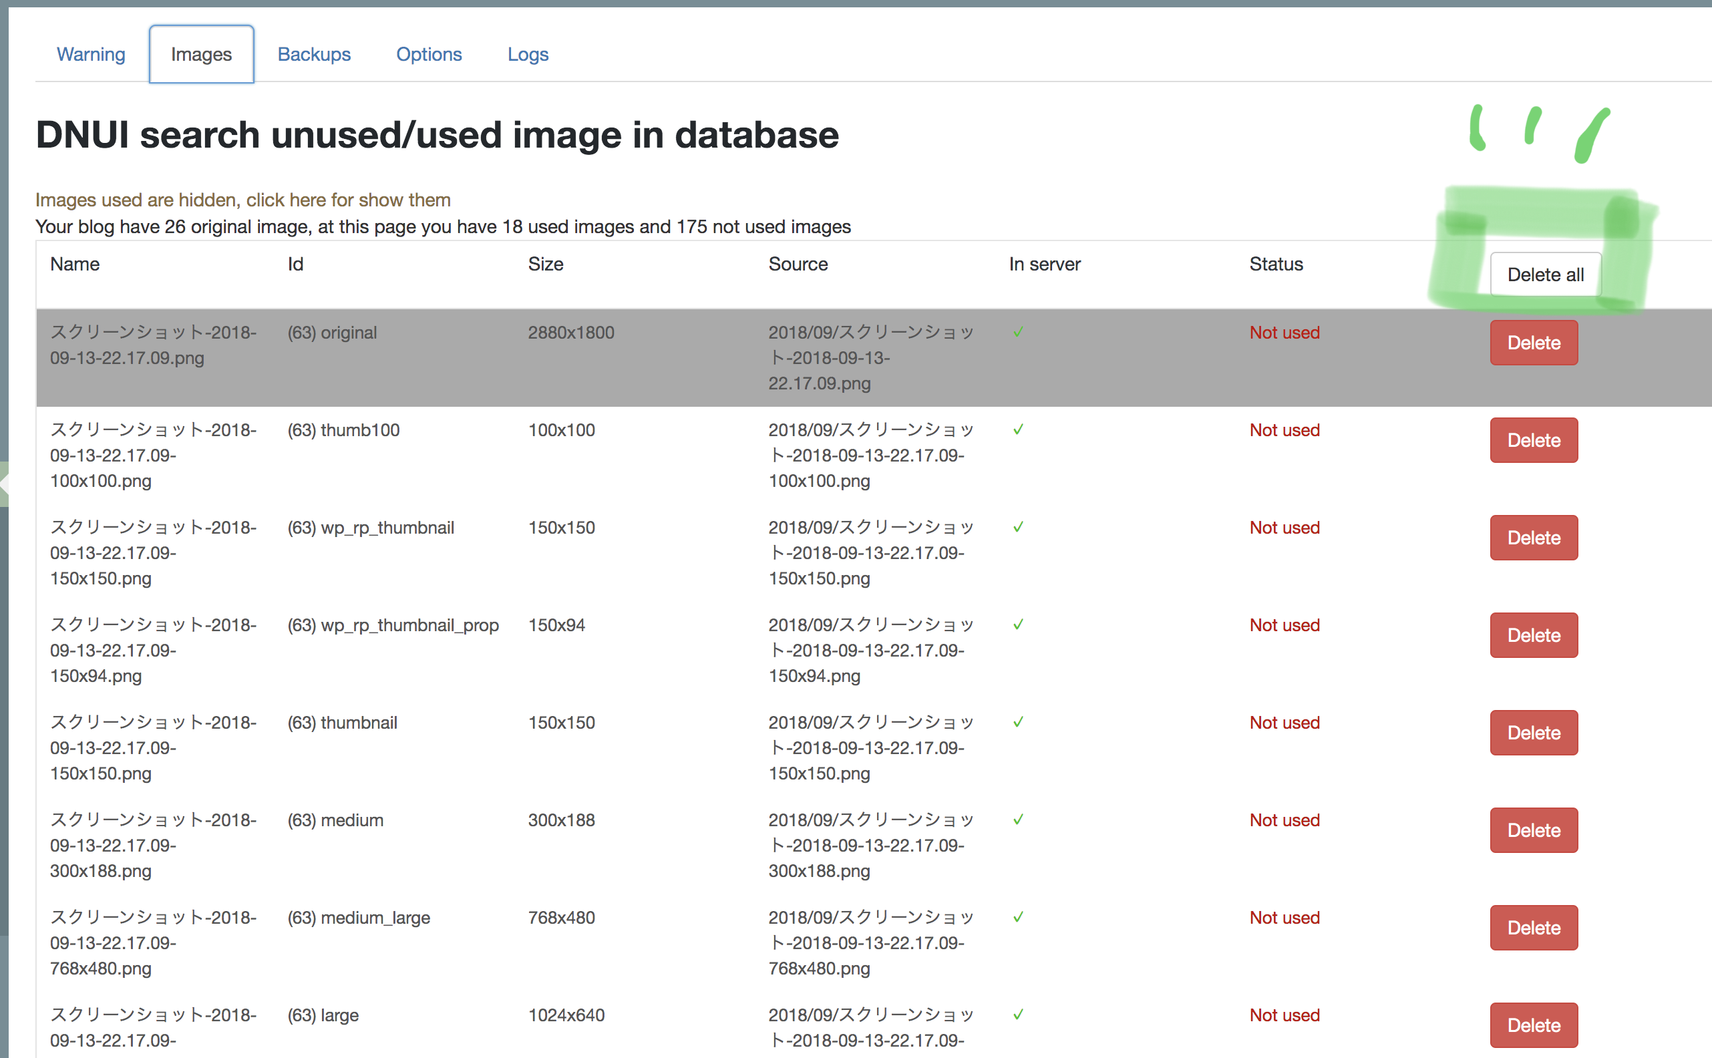Image resolution: width=1712 pixels, height=1058 pixels.
Task: Switch to the Backups tab
Action: point(314,54)
